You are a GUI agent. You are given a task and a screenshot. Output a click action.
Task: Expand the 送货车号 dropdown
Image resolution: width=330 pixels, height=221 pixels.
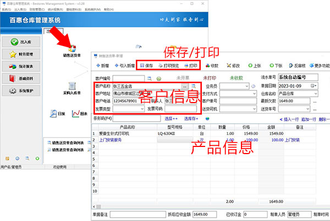pyautogui.click(x=307, y=109)
